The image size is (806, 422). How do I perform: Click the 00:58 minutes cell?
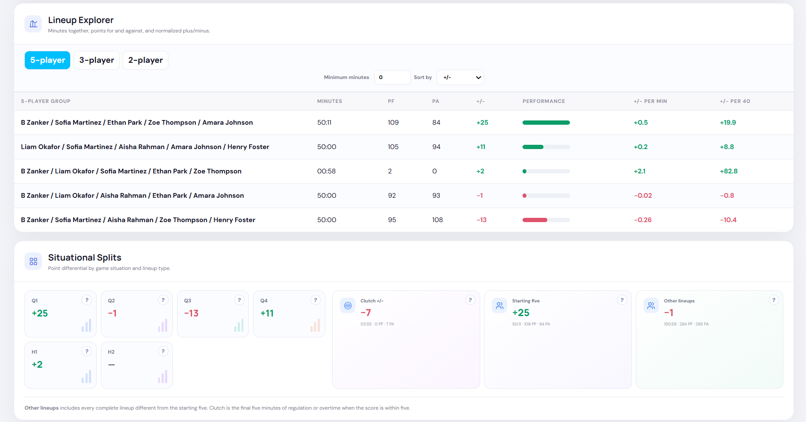326,171
